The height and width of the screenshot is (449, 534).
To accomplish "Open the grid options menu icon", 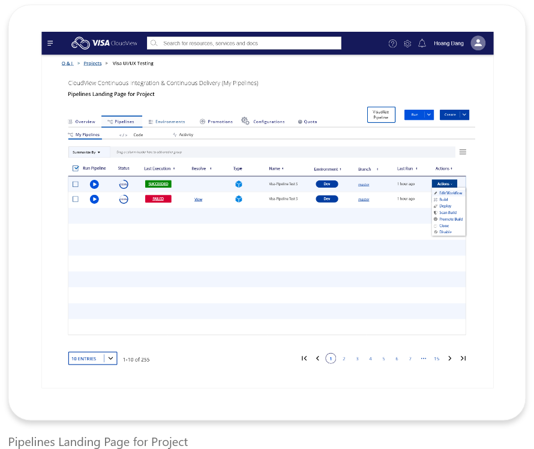I will click(x=463, y=152).
